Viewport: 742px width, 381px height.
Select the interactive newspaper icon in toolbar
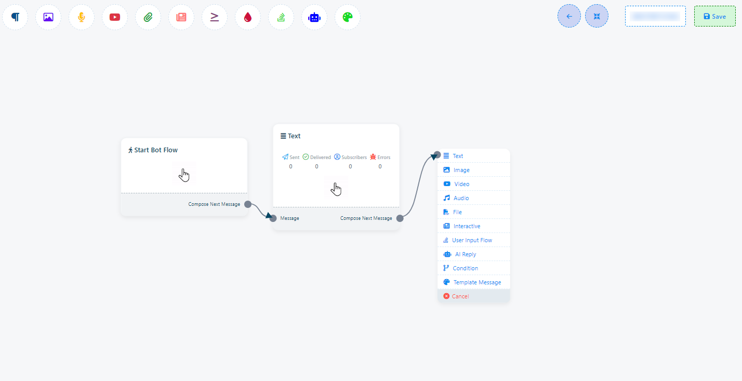pos(181,17)
